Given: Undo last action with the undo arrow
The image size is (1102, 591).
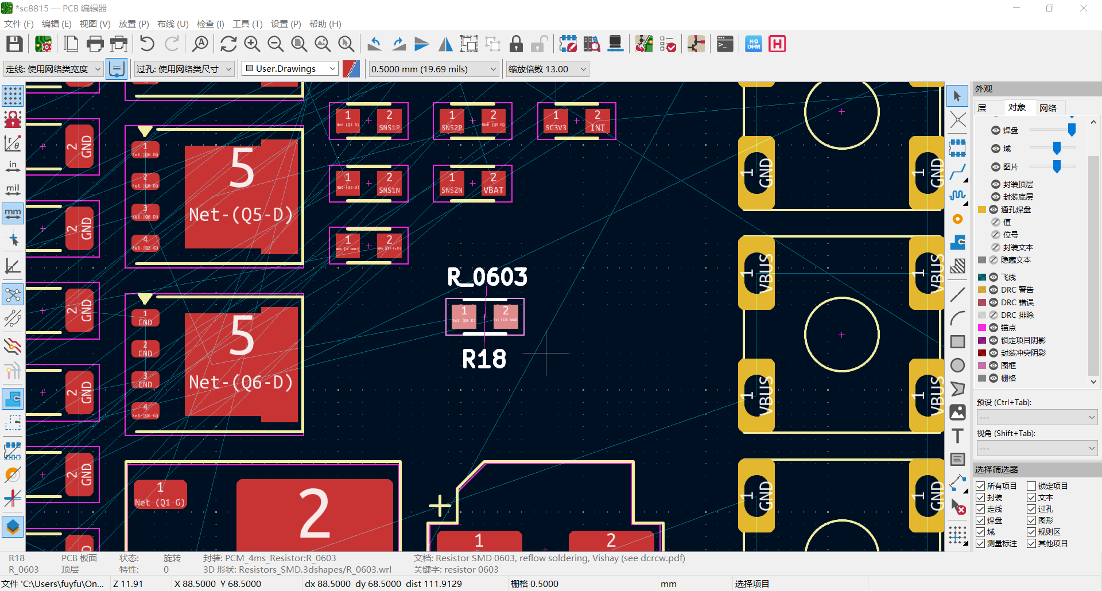Looking at the screenshot, I should pos(147,44).
